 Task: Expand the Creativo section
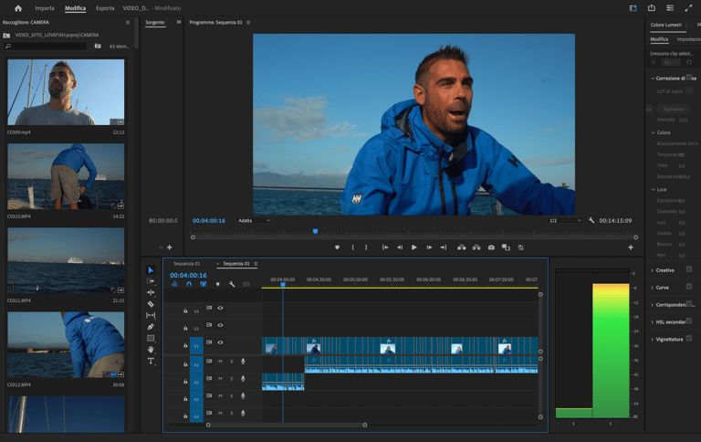(x=653, y=270)
